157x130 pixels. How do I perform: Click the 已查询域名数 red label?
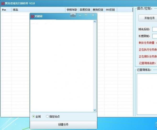point(147,63)
